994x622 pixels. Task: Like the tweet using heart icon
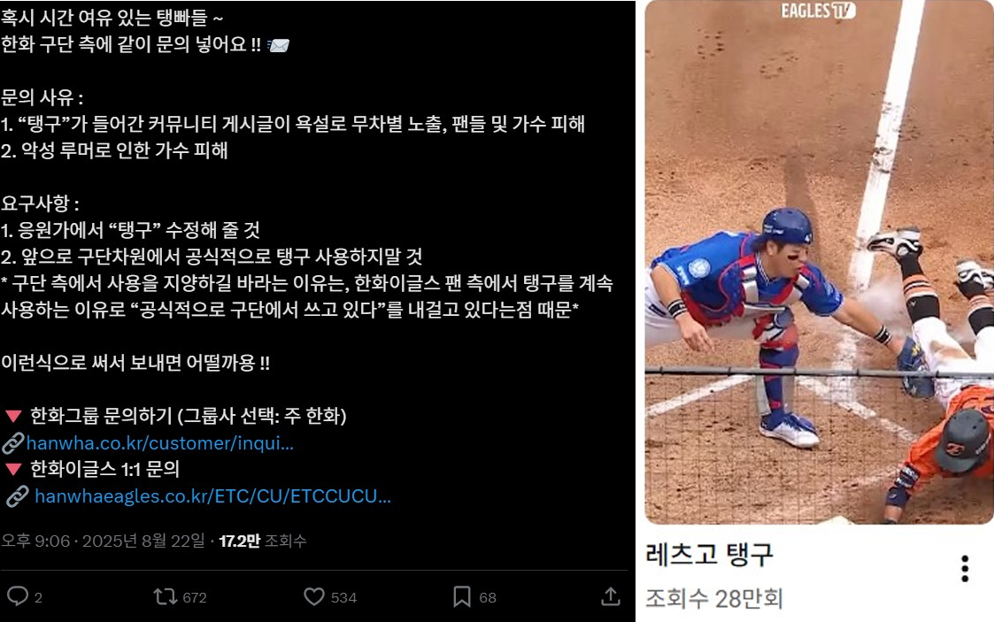click(x=314, y=596)
